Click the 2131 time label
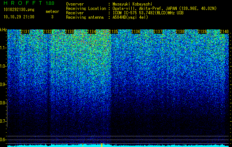The image size is (232, 147). coord(25,32)
